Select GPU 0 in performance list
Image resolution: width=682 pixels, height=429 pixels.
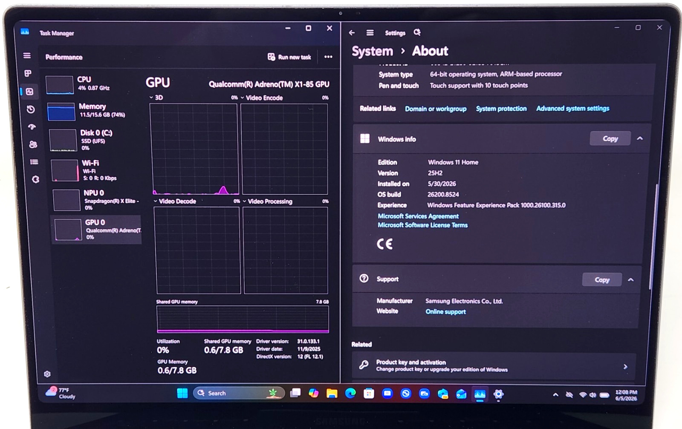tap(96, 229)
